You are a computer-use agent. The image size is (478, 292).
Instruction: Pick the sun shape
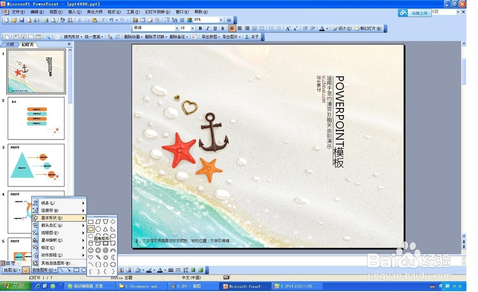(x=106, y=257)
